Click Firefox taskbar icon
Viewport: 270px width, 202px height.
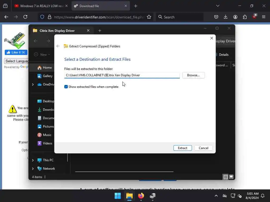click(141, 196)
